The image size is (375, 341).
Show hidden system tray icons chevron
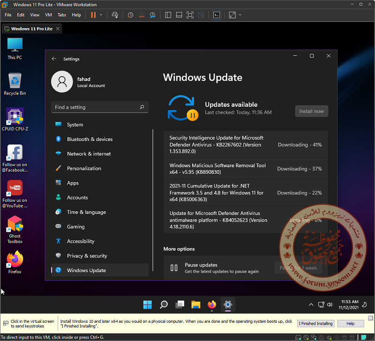[x=311, y=304]
